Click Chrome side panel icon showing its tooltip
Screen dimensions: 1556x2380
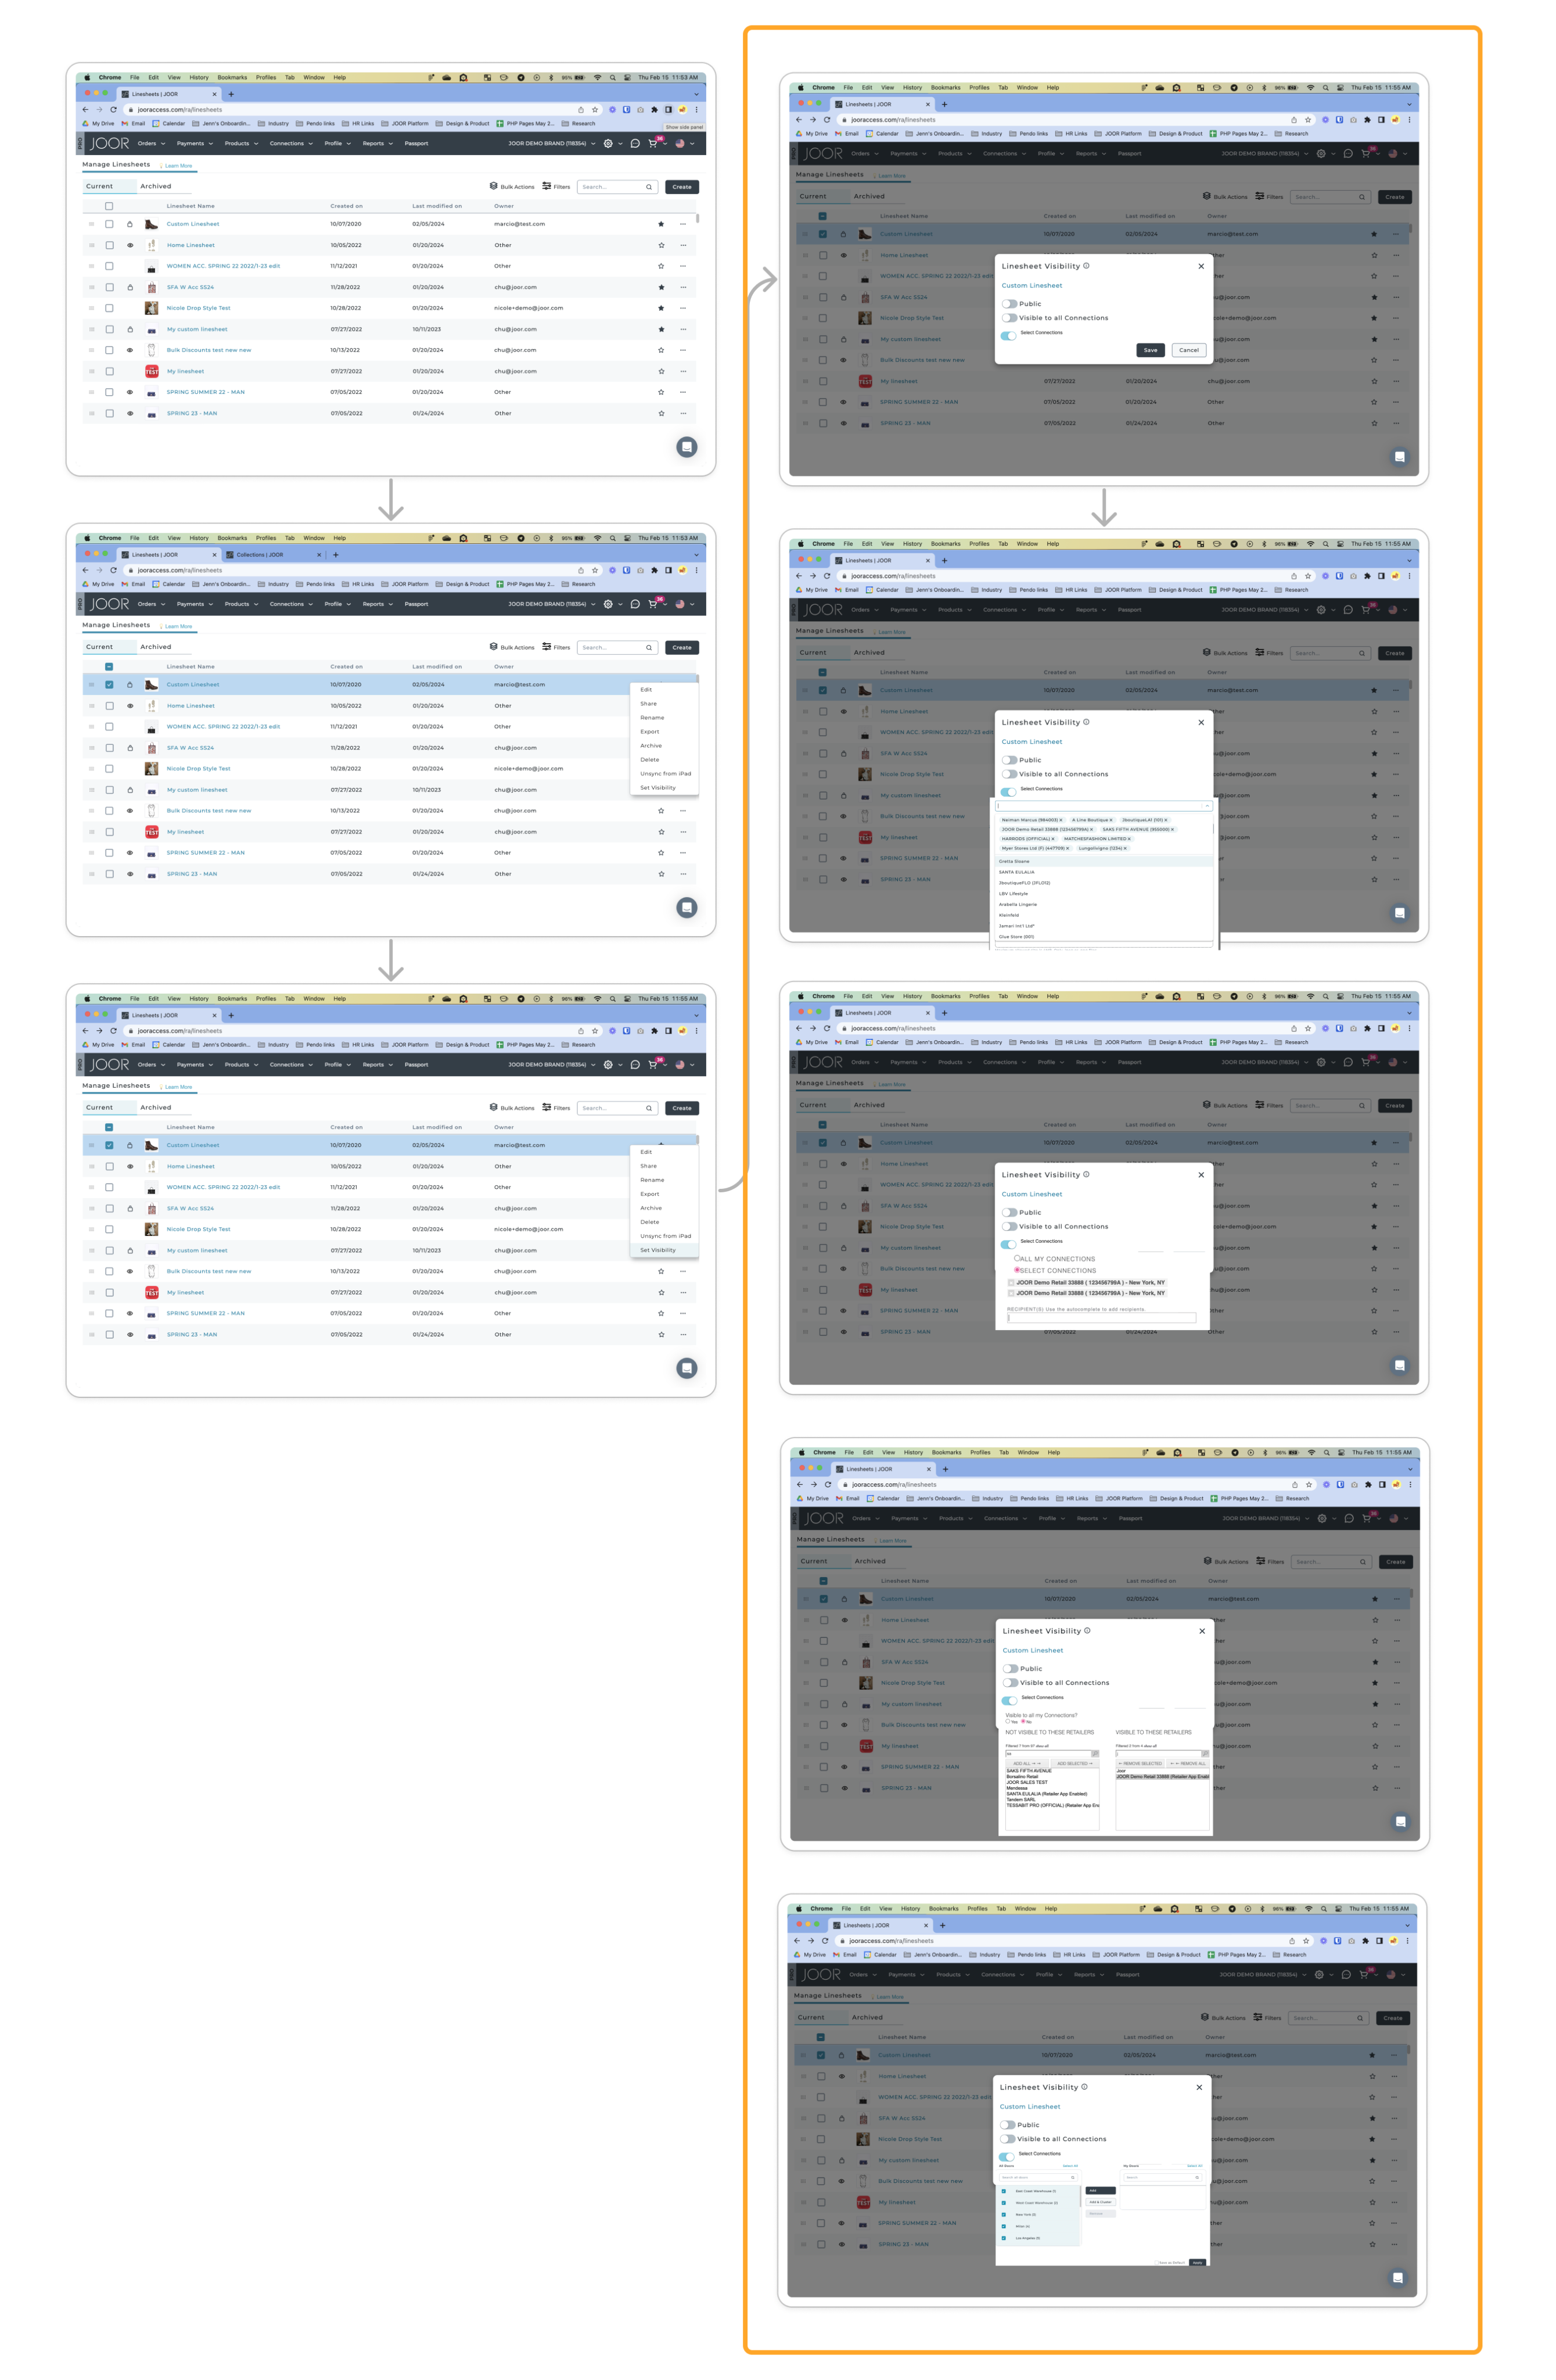(x=669, y=110)
